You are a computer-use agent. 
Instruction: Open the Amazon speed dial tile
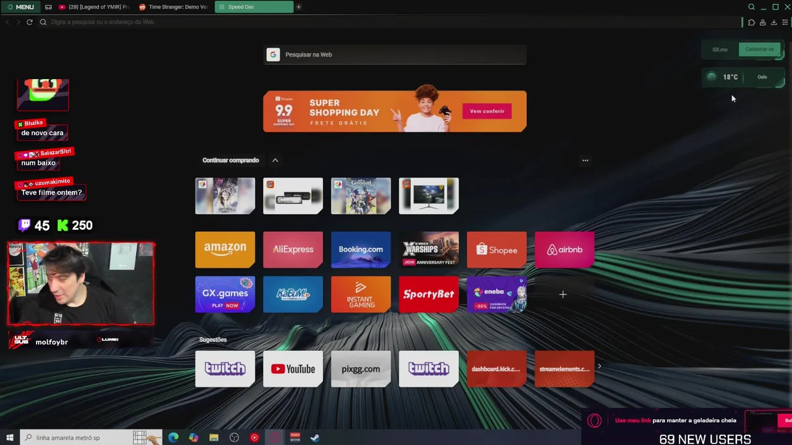pos(225,250)
